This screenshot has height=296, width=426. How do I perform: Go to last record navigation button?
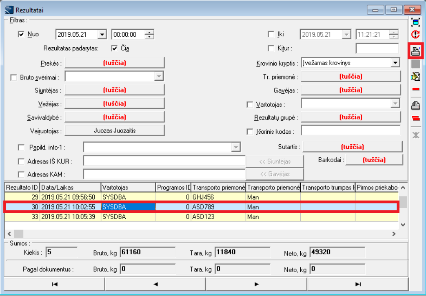[x=358, y=284]
